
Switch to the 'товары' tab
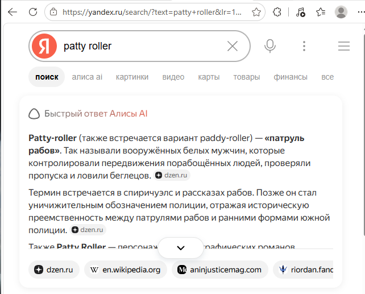pyautogui.click(x=247, y=77)
